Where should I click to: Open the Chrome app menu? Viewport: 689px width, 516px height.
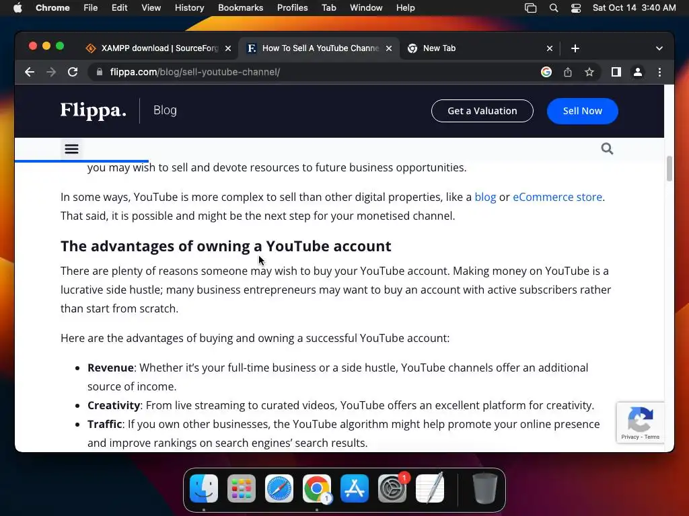coord(52,8)
